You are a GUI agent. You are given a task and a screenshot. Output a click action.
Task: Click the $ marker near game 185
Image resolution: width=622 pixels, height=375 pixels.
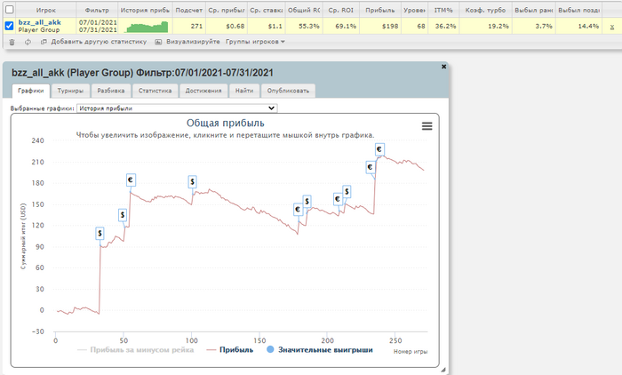[307, 201]
